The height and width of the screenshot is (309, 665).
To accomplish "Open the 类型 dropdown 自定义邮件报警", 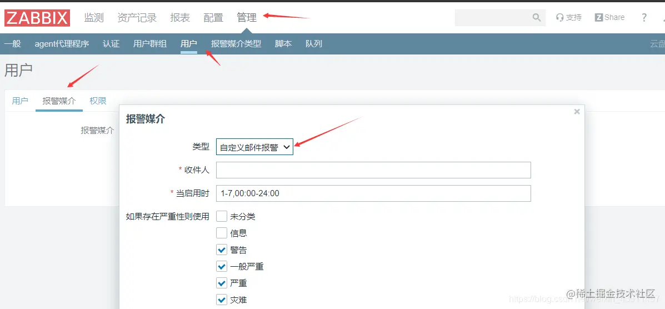I will [x=254, y=147].
